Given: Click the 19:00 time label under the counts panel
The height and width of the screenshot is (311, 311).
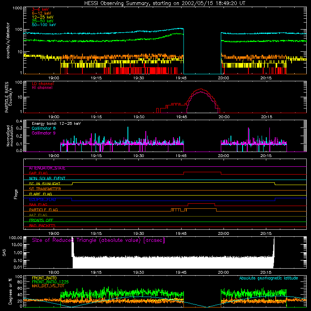Looking at the screenshot, I should coord(54,78).
